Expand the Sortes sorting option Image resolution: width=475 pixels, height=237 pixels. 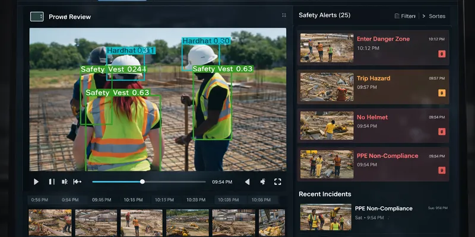click(434, 16)
